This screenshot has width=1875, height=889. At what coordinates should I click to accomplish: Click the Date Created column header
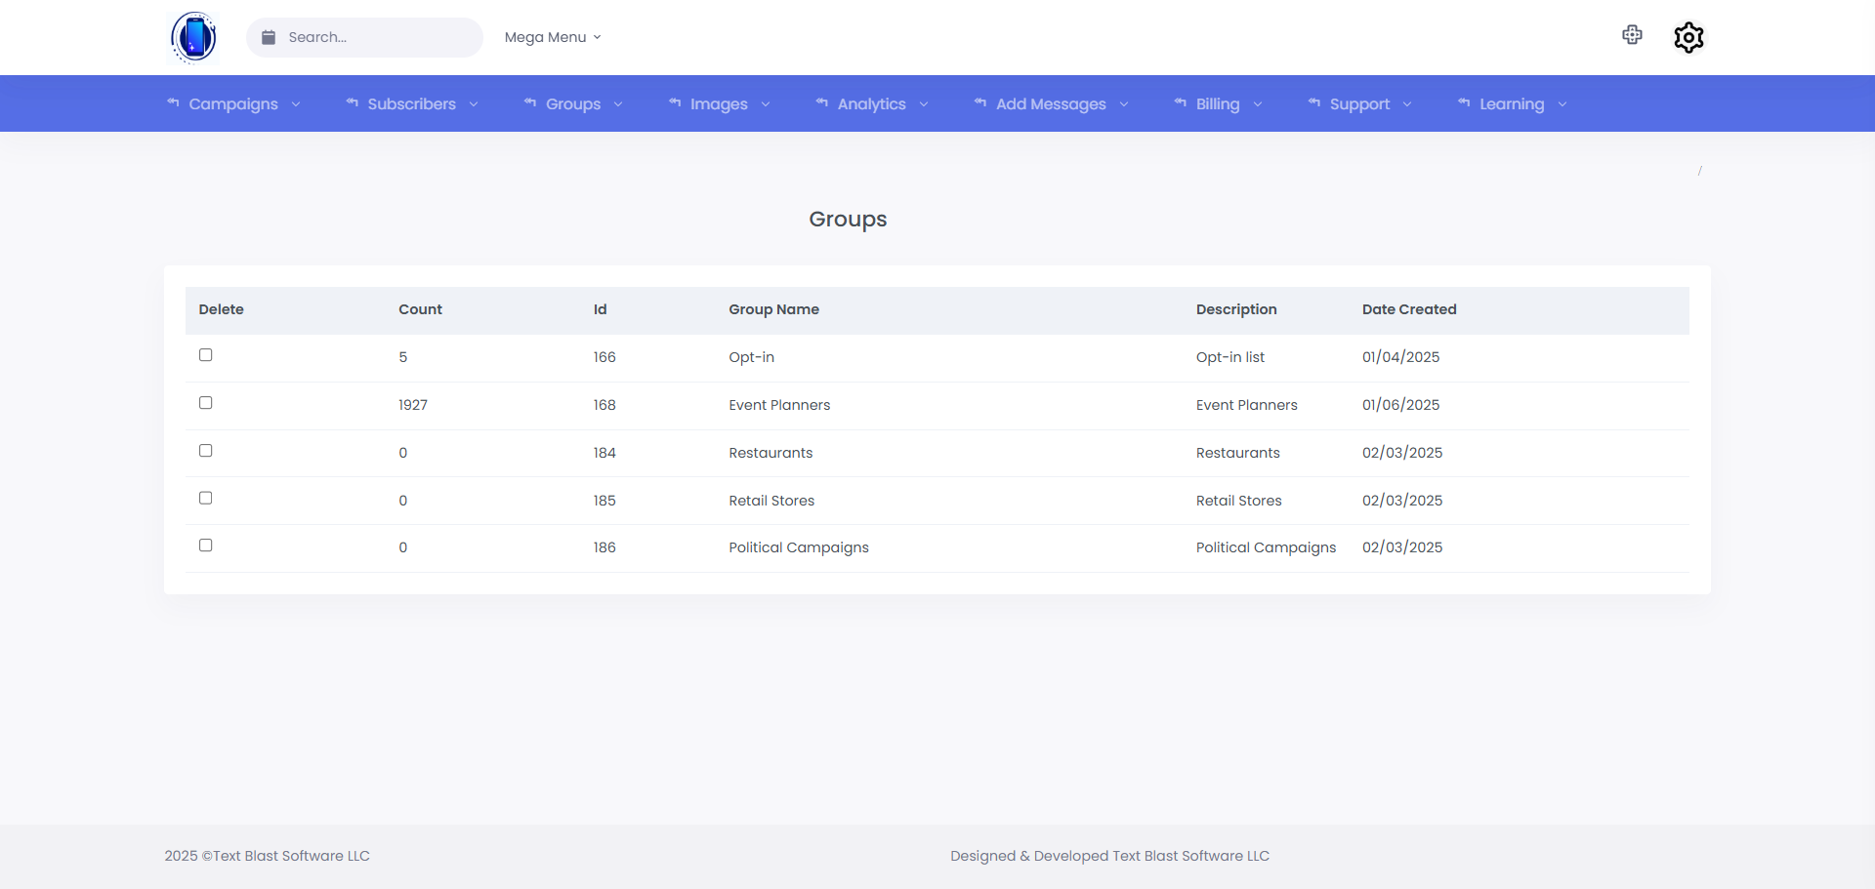pyautogui.click(x=1409, y=309)
